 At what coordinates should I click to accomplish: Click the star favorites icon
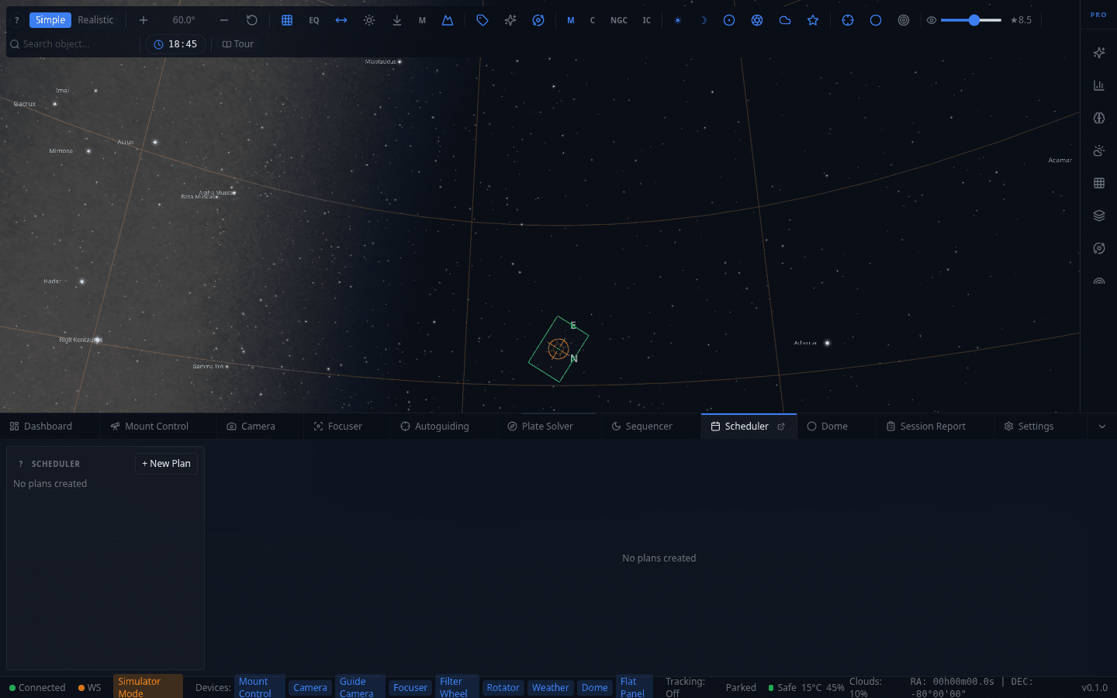(813, 20)
